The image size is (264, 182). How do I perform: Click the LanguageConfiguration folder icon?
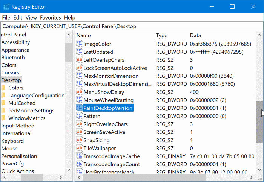(x=3, y=96)
